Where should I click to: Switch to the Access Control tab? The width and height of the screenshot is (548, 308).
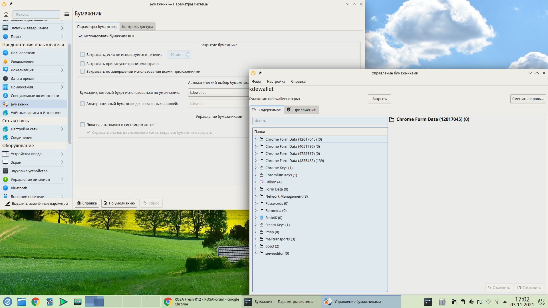point(138,27)
